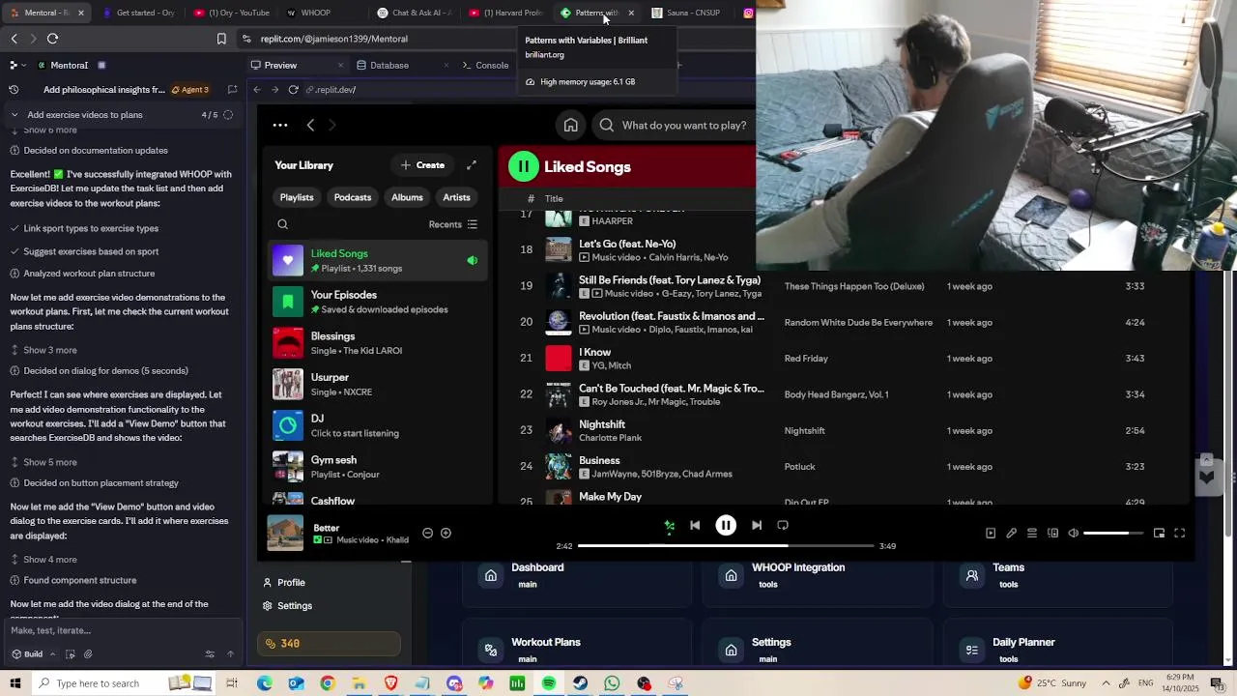1237x696 pixels.
Task: Pause Liked Songs with the green button
Action: 523,166
